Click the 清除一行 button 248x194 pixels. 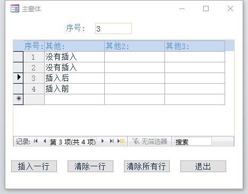90,166
